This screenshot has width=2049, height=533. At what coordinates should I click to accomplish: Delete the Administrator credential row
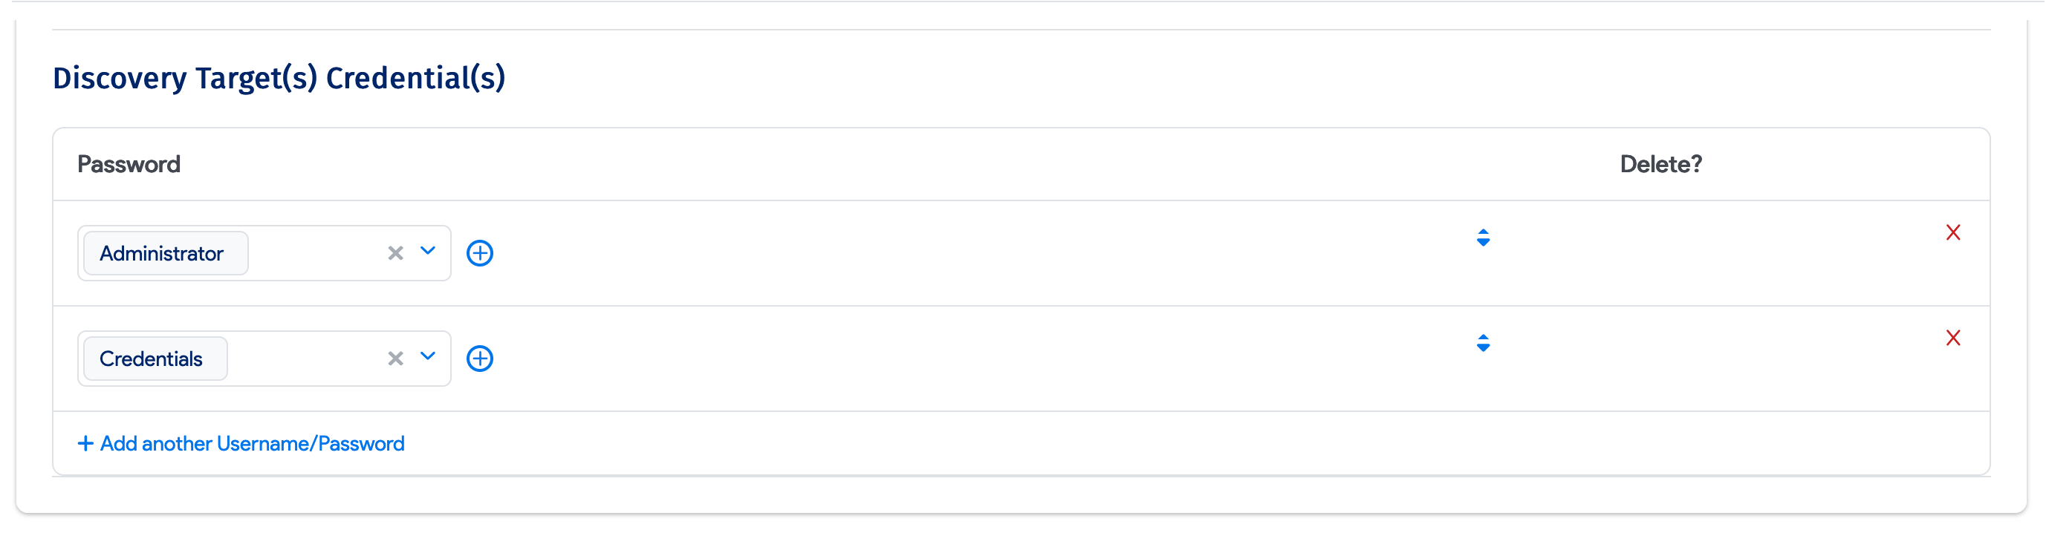coord(1952,233)
